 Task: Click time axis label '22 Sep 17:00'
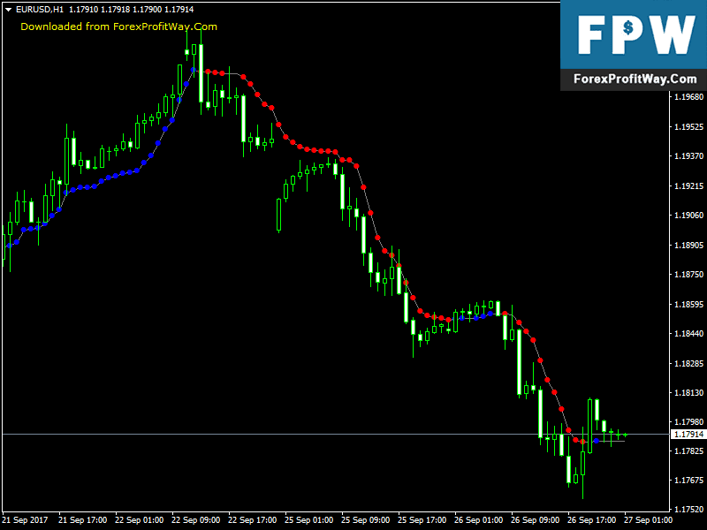pos(253,520)
